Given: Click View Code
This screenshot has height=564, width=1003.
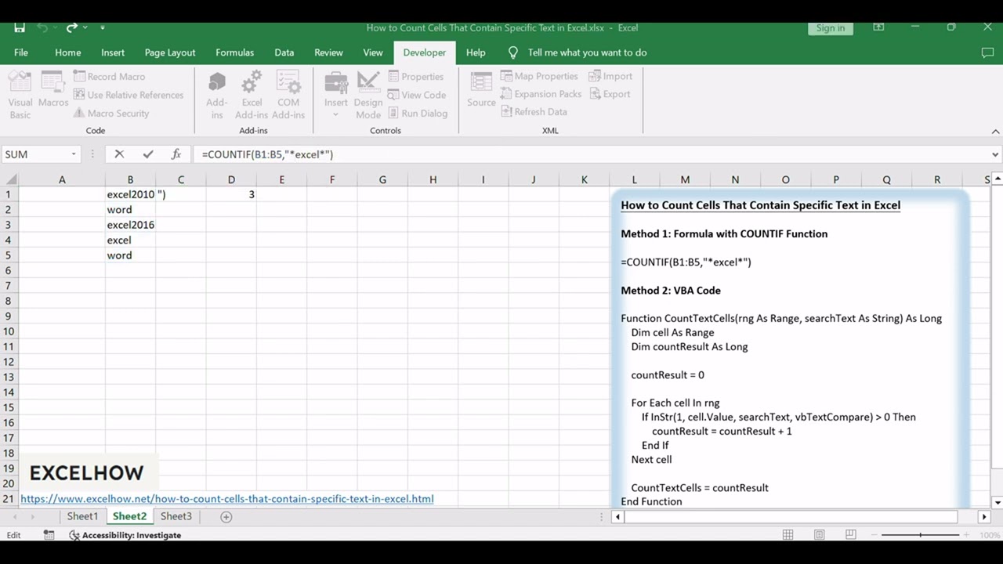Looking at the screenshot, I should click(417, 95).
